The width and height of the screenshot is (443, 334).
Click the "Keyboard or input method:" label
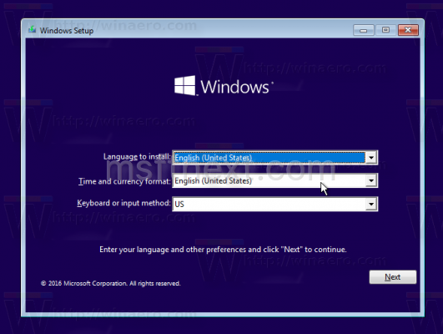click(124, 203)
